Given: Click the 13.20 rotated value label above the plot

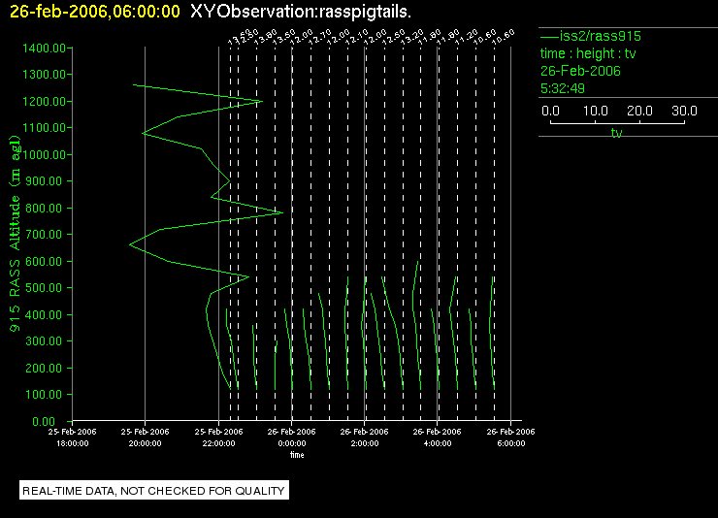Looking at the screenshot, I should (411, 37).
